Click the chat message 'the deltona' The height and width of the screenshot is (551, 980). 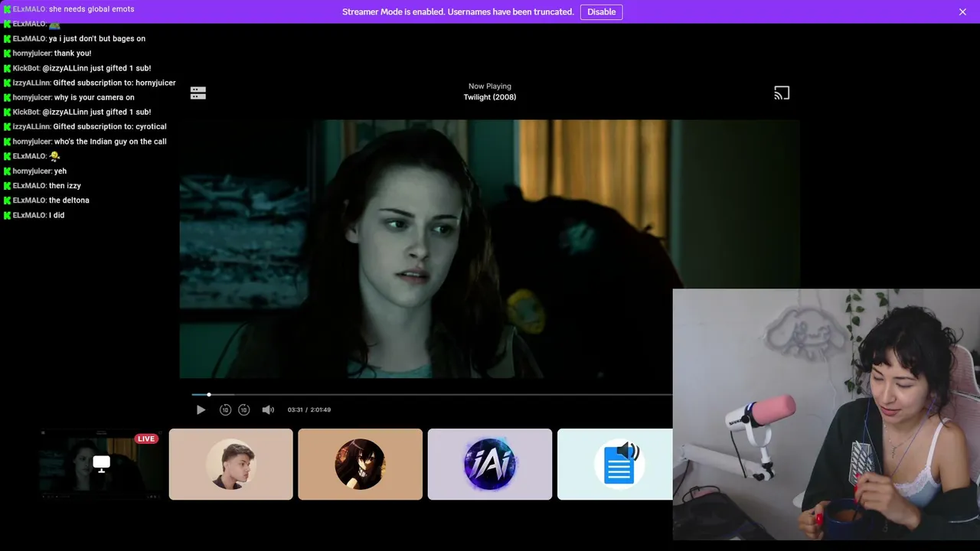69,201
